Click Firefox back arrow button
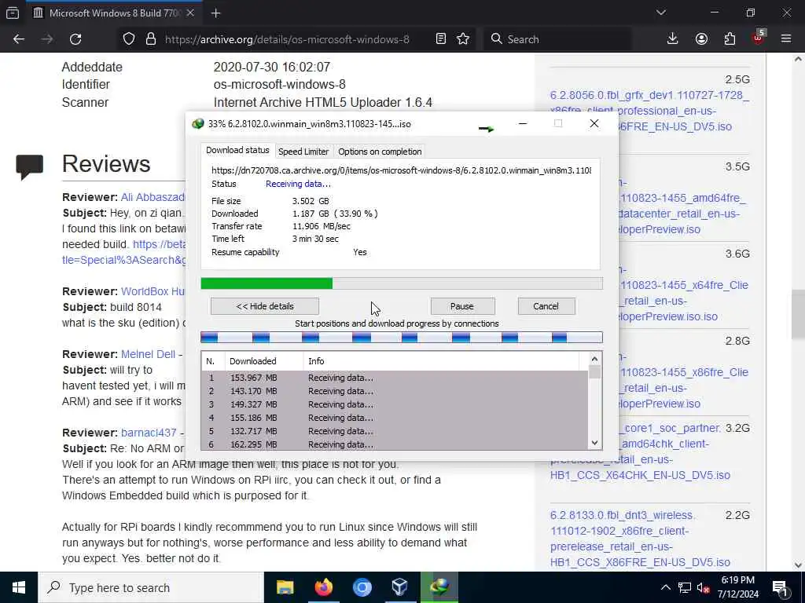The image size is (805, 603). [x=19, y=39]
